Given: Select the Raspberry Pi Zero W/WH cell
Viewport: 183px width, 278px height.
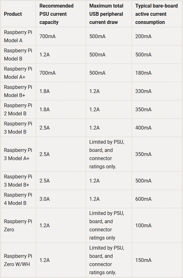Looking at the screenshot, I should (18, 260).
